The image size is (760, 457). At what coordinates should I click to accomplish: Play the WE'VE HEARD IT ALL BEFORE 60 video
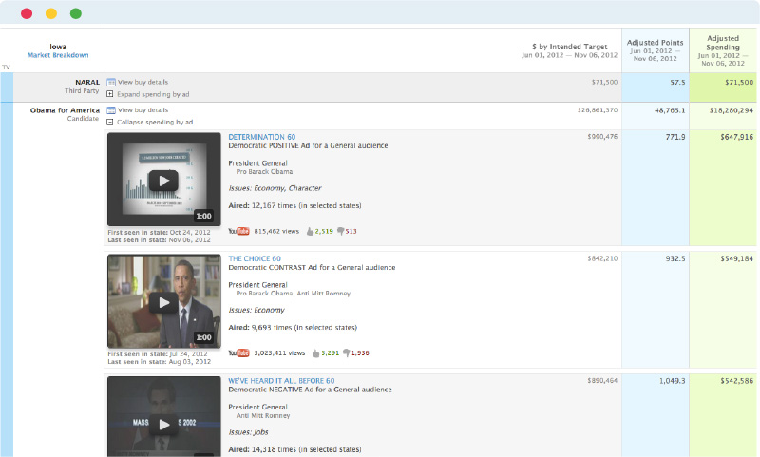click(163, 424)
